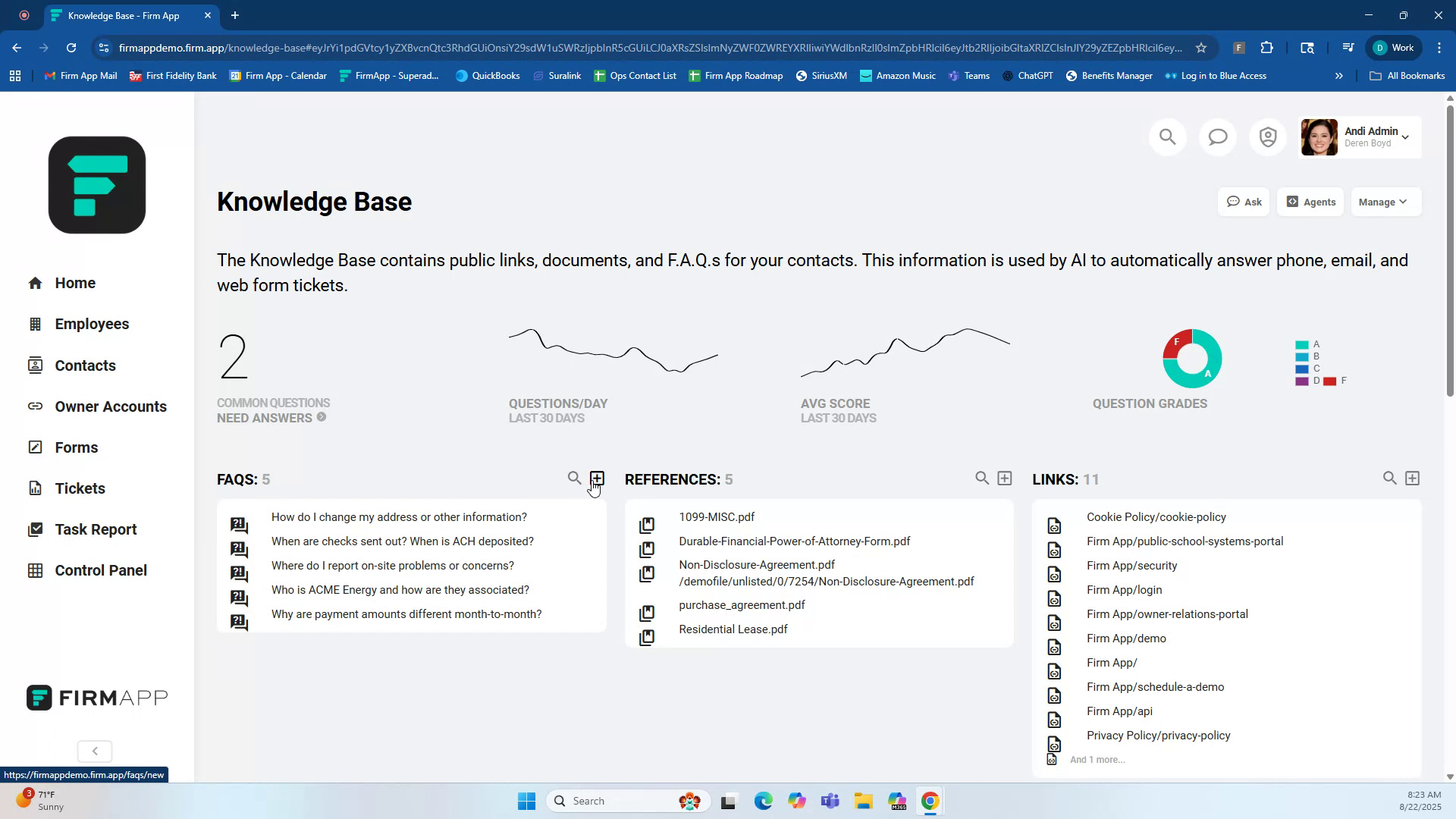
Task: Add a new Link with the plus icon
Action: click(1413, 478)
